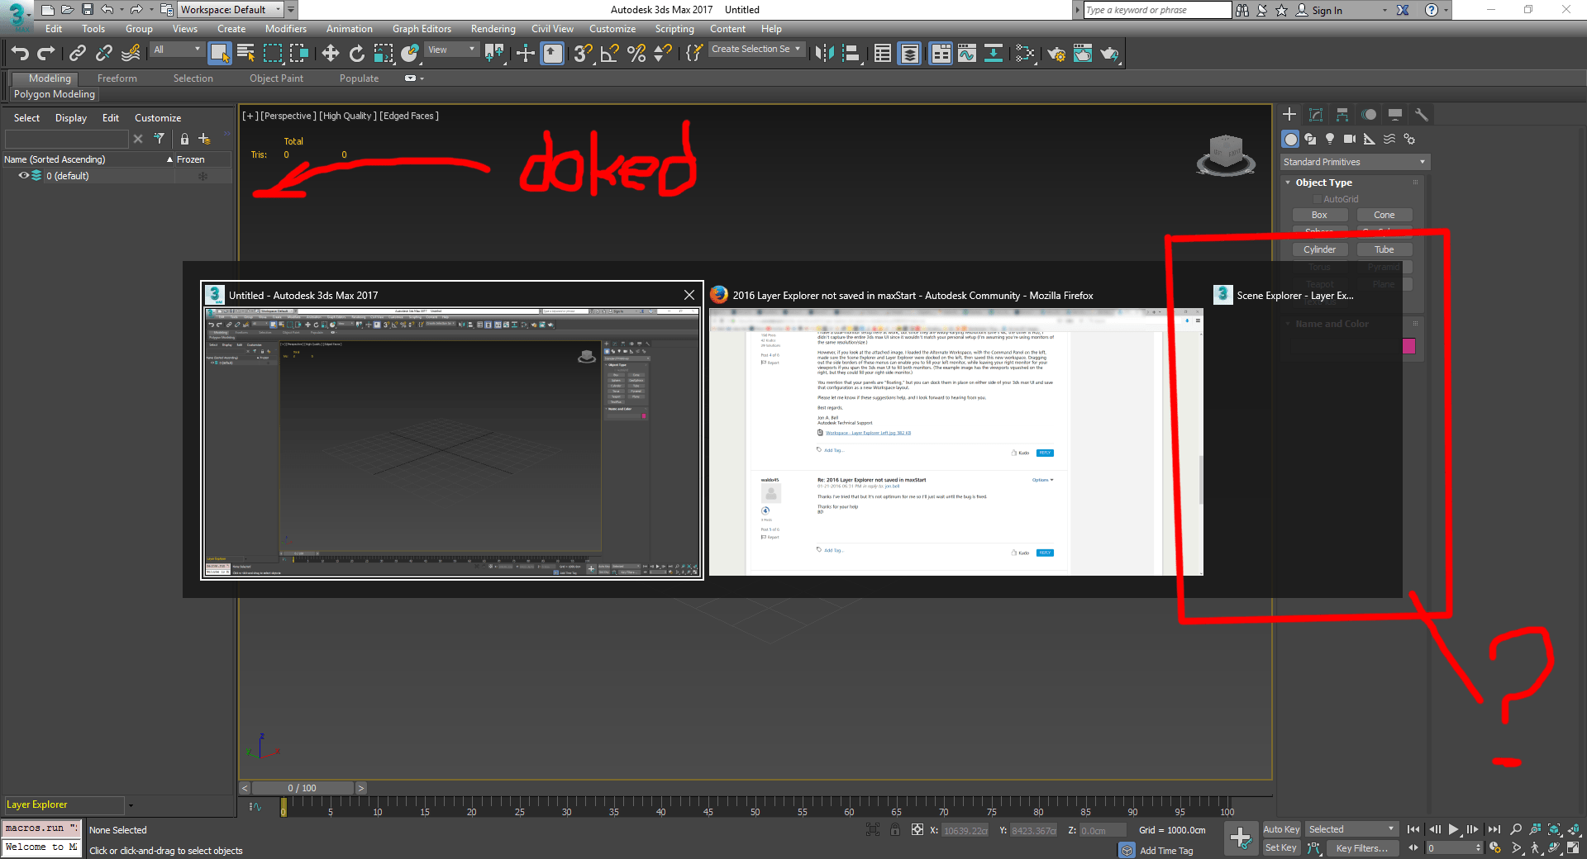Select the Shapes category icon

click(x=1310, y=139)
